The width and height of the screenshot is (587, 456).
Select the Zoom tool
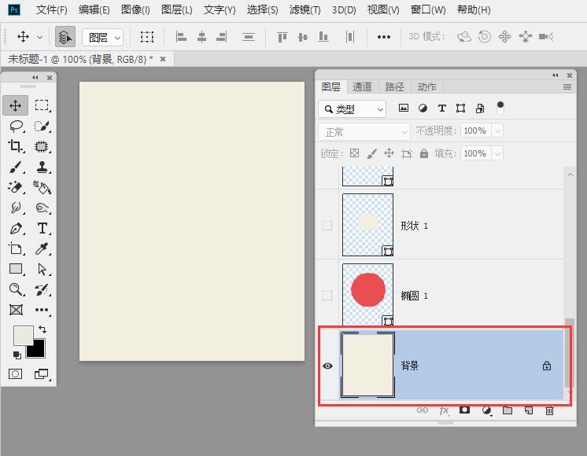(x=16, y=289)
